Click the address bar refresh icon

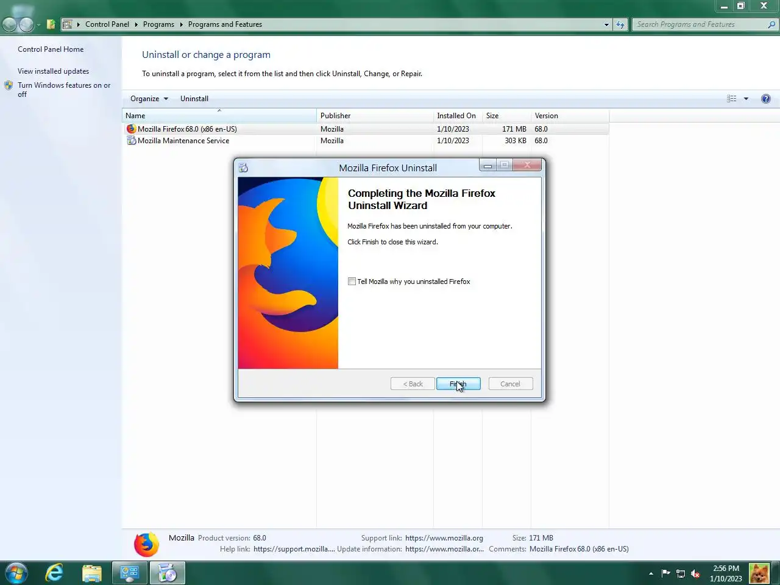620,24
